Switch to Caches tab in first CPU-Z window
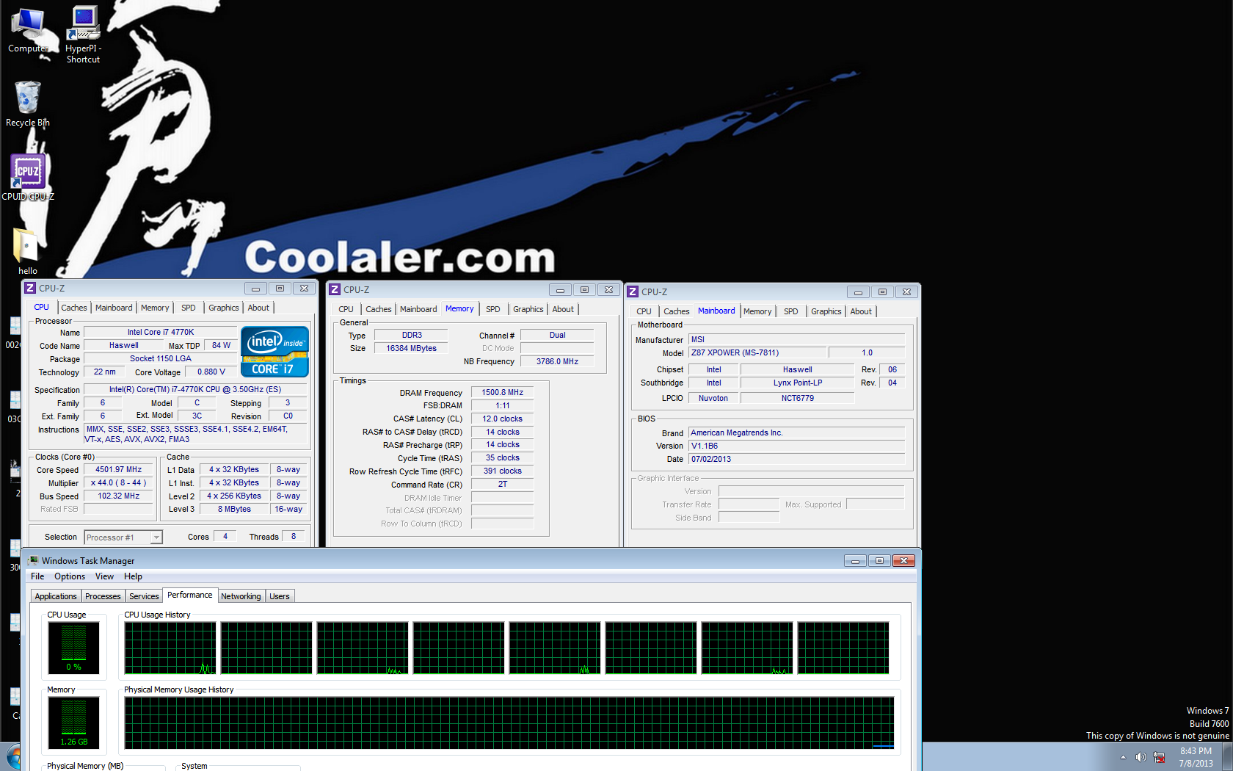 pyautogui.click(x=74, y=308)
